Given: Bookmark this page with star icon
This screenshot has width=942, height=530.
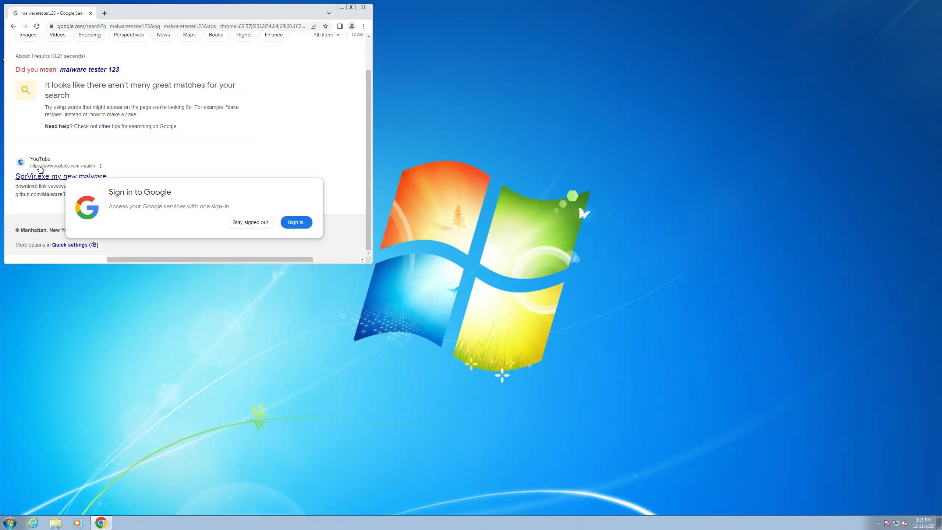Looking at the screenshot, I should (x=325, y=26).
